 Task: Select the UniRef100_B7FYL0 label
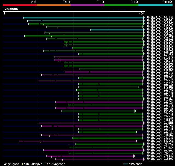point(160,99)
